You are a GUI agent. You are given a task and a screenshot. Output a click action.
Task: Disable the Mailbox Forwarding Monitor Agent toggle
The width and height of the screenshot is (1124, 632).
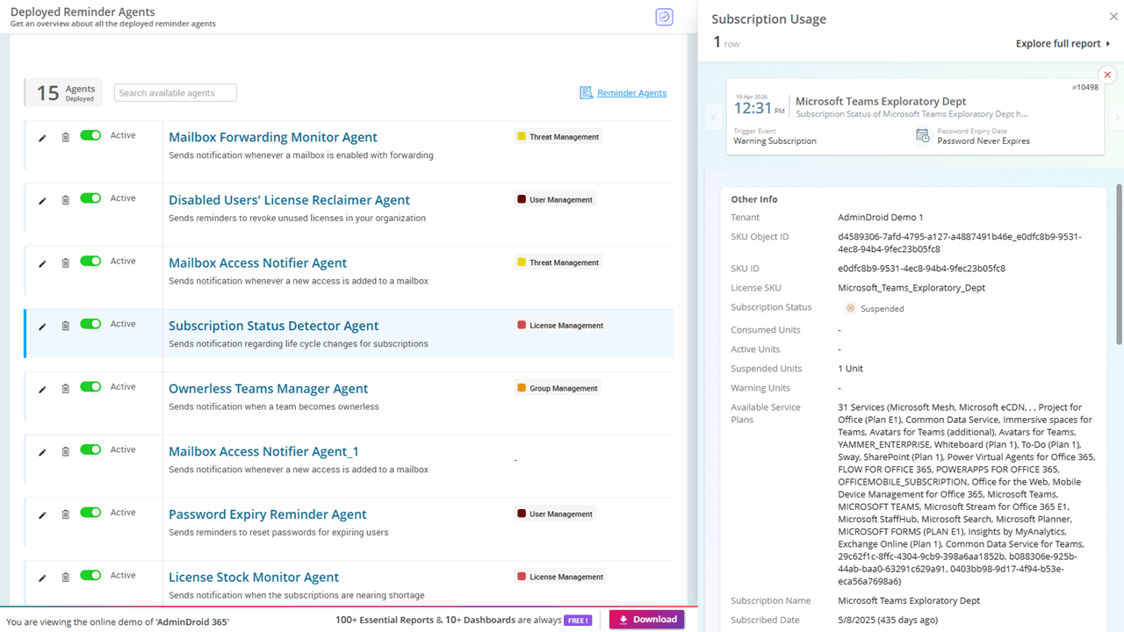90,135
